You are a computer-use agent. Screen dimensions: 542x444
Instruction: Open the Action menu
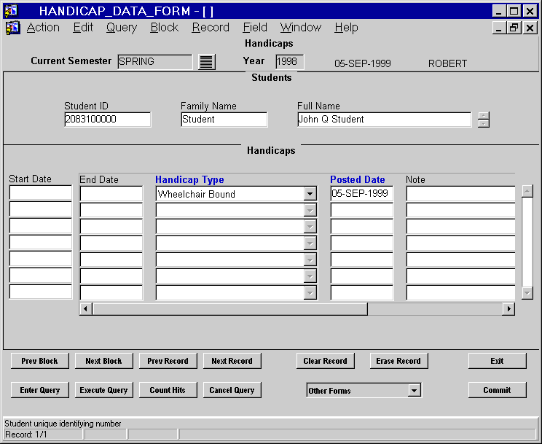pos(43,27)
